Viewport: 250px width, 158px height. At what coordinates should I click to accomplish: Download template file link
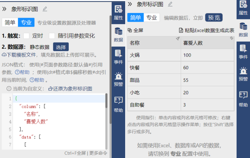coord(19,55)
